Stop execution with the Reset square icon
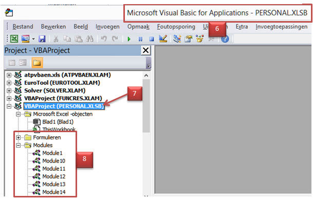This screenshot has height=199, width=313. click(x=152, y=39)
